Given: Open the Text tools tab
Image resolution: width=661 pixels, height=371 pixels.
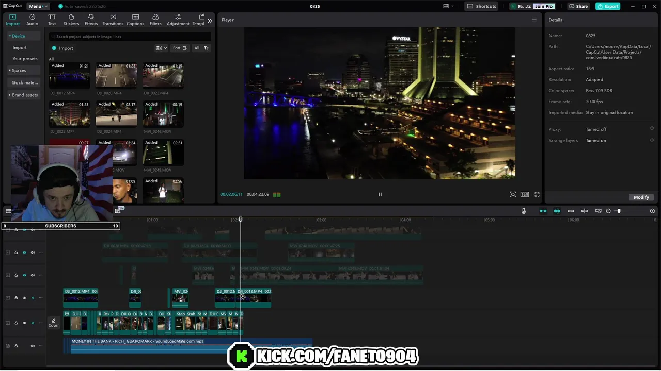Looking at the screenshot, I should (x=52, y=20).
